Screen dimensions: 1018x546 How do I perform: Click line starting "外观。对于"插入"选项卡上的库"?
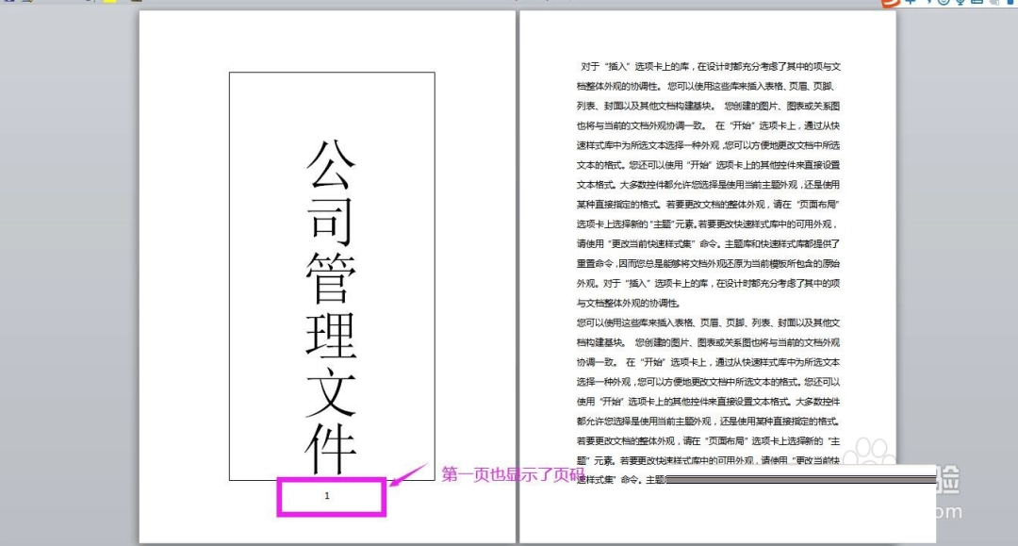click(708, 283)
